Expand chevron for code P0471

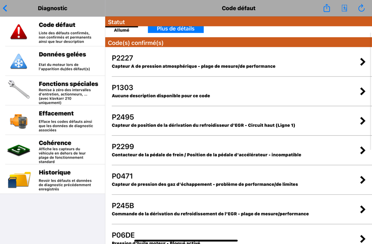(x=362, y=180)
